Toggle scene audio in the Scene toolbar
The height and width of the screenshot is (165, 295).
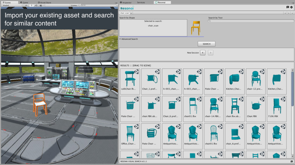coord(36,5)
